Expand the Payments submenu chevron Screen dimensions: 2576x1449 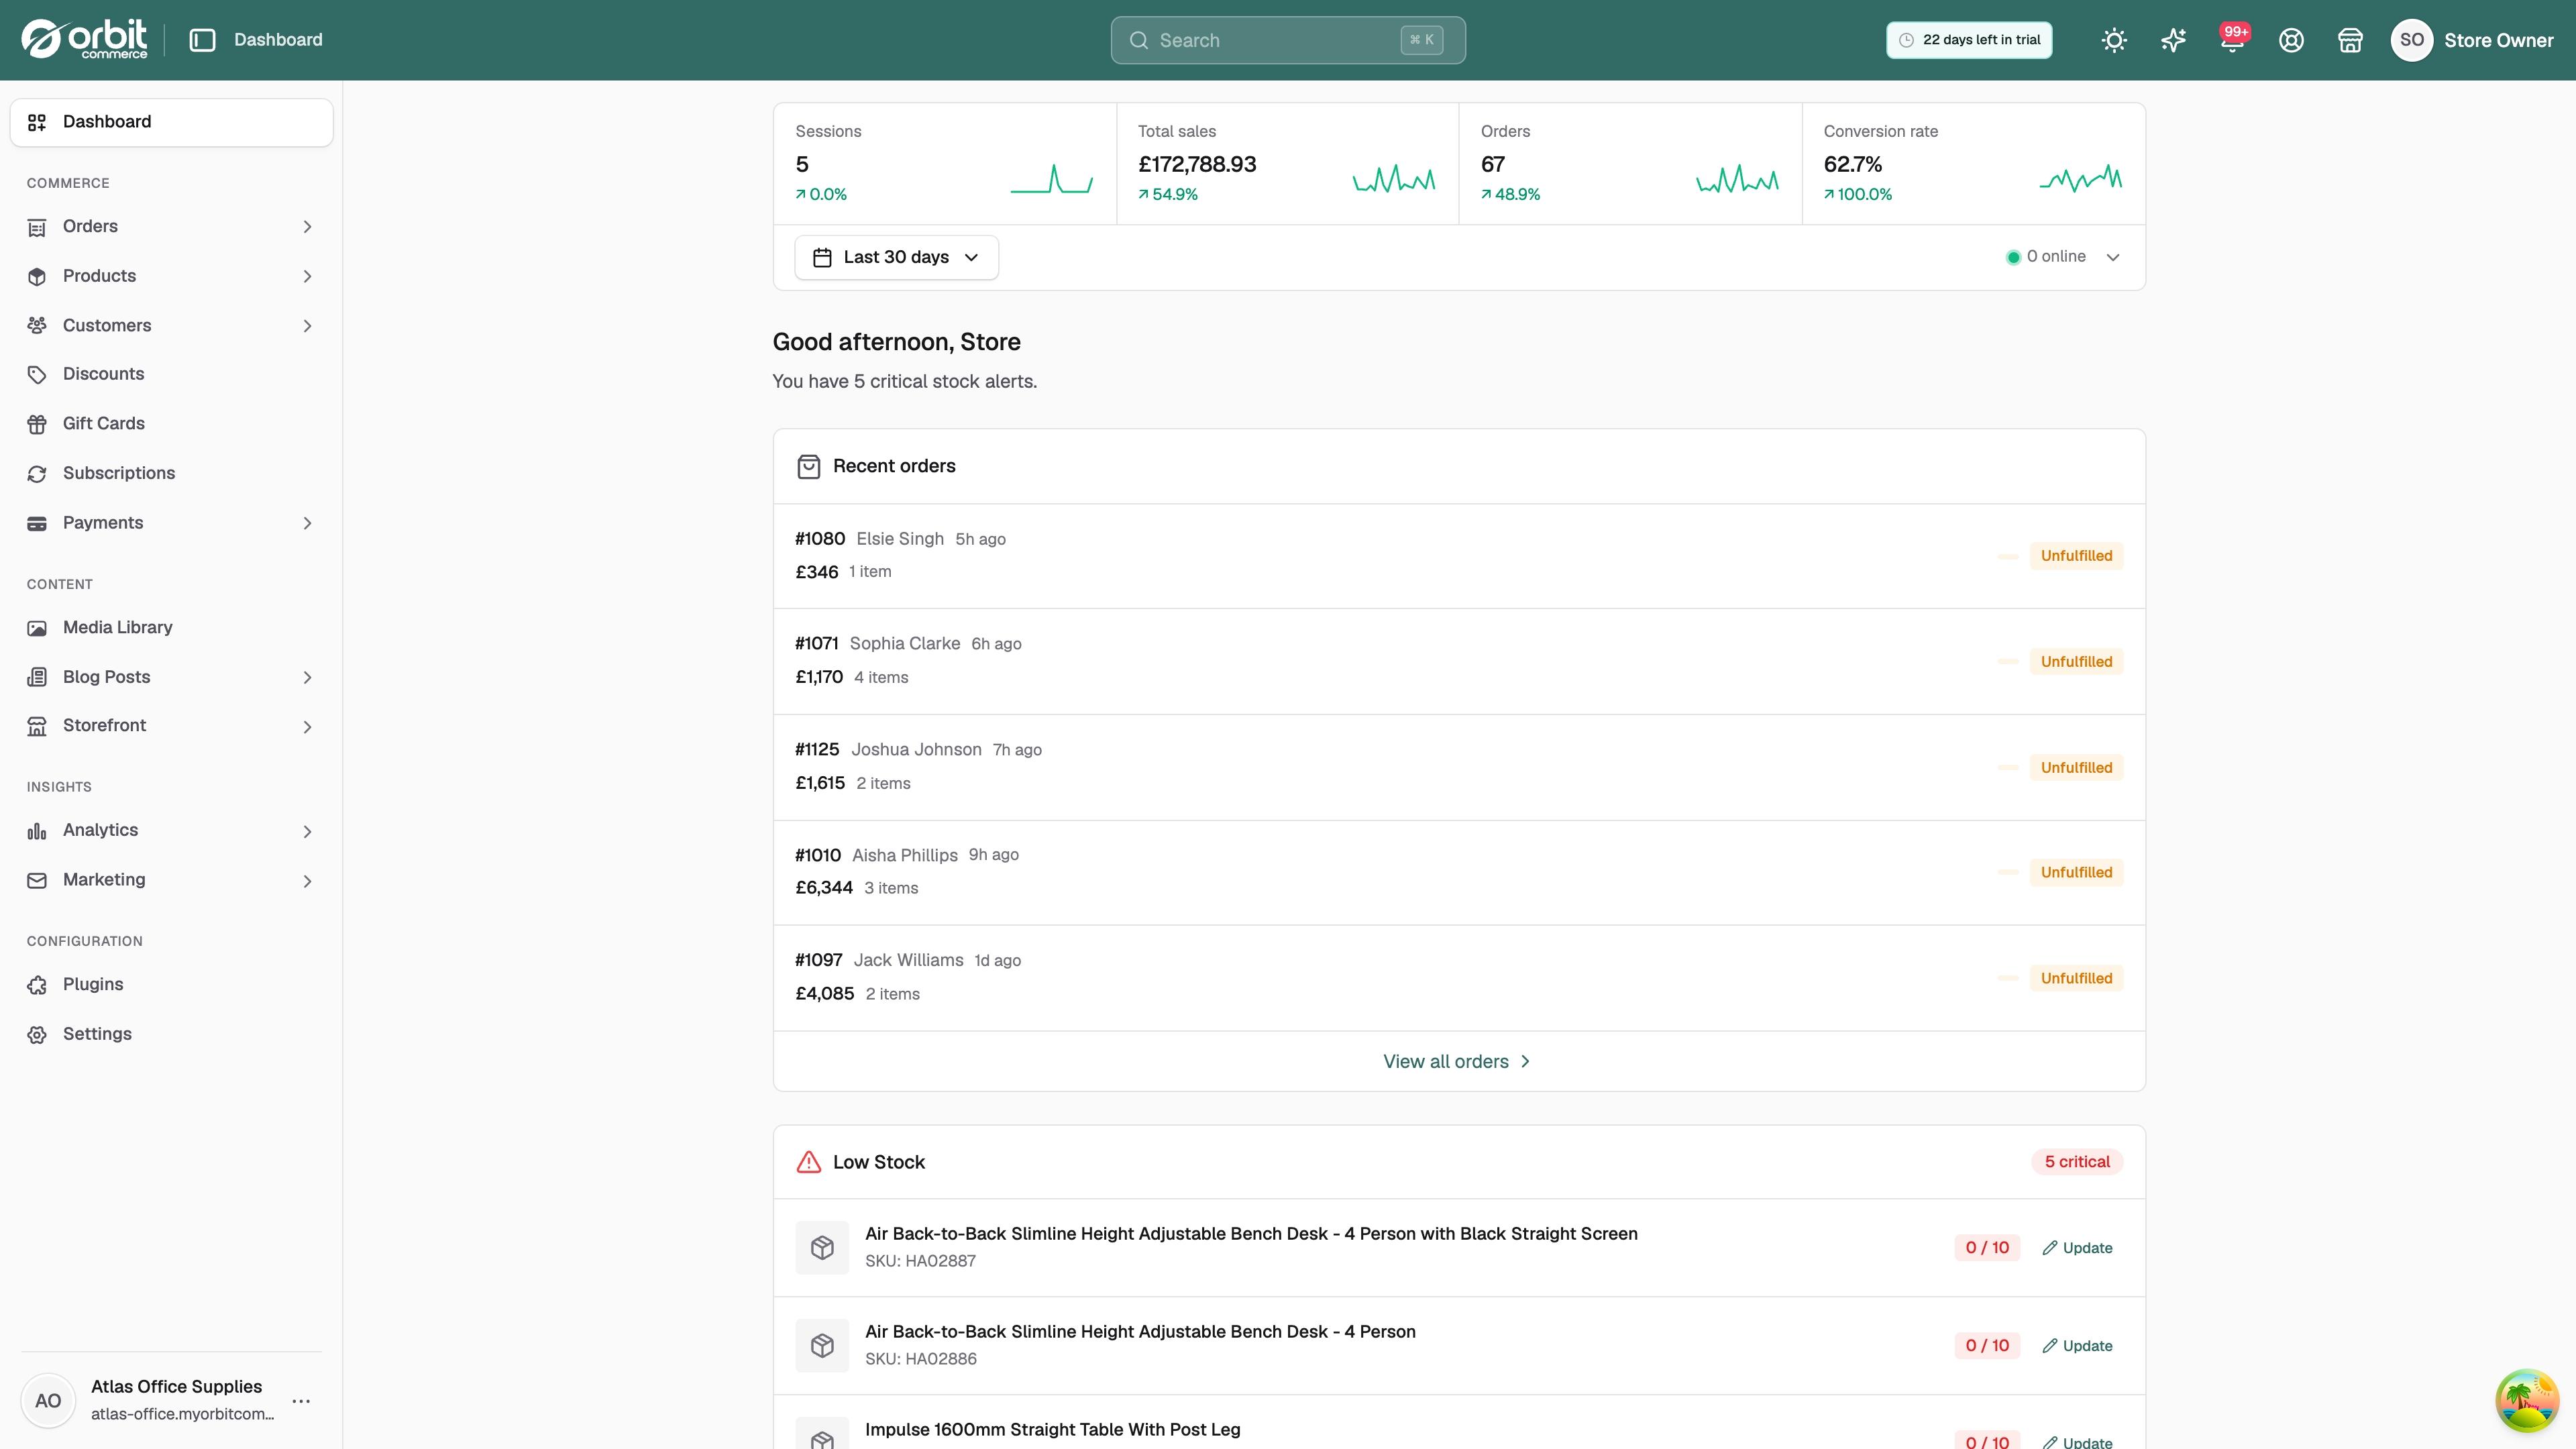[307, 523]
